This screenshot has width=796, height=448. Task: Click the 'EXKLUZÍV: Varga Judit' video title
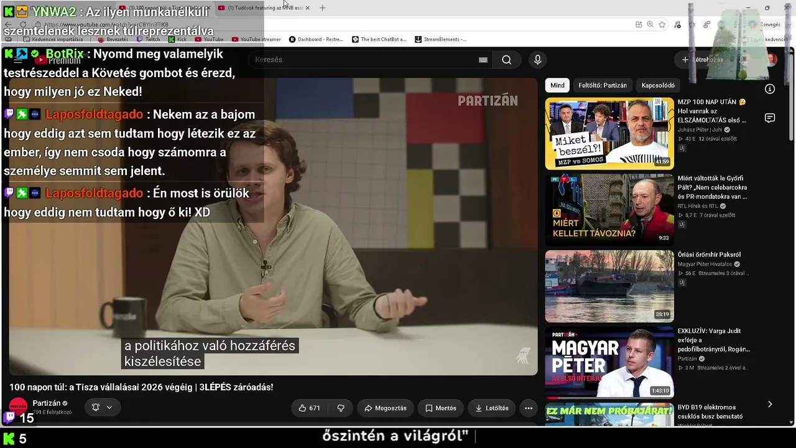click(x=714, y=340)
